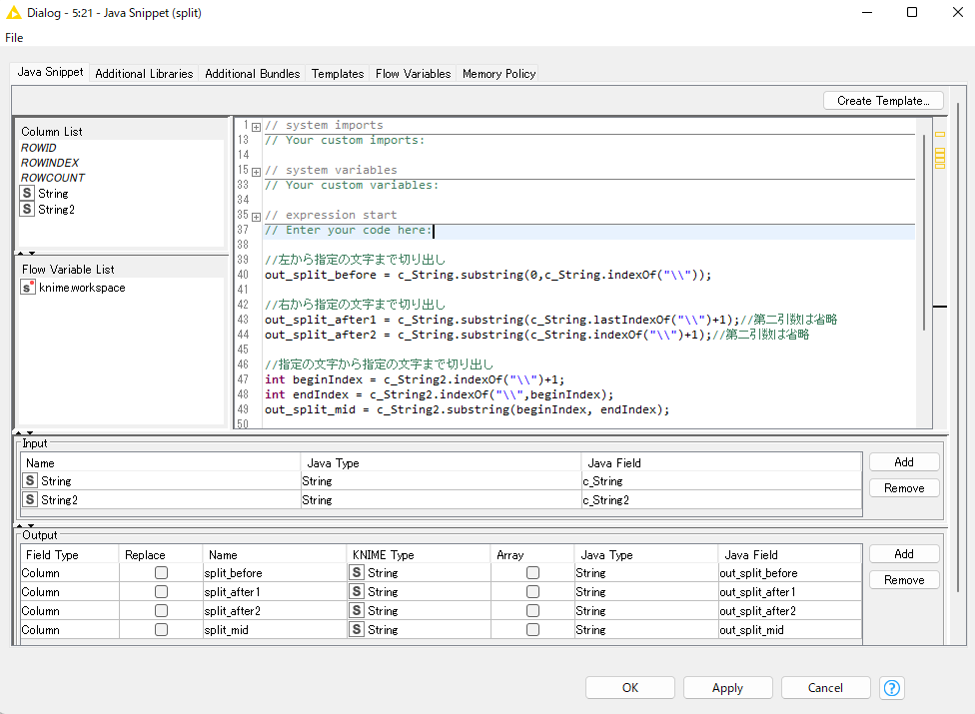Click the String type icon in Column List
The image size is (975, 714).
[x=28, y=194]
